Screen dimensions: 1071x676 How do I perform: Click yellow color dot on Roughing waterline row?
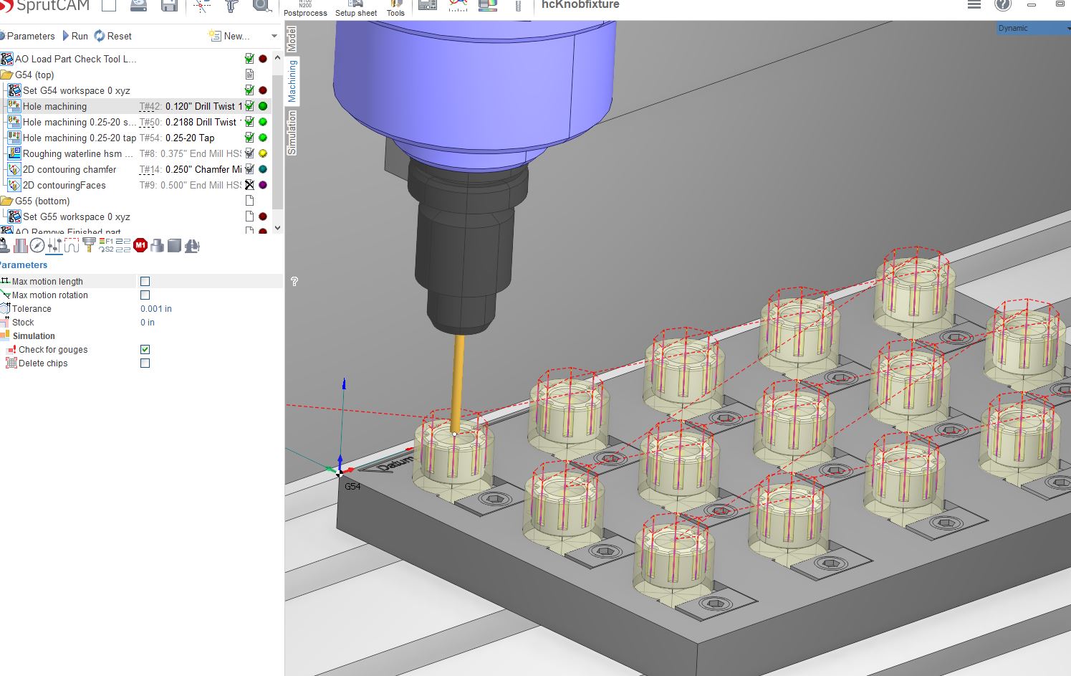tap(263, 153)
